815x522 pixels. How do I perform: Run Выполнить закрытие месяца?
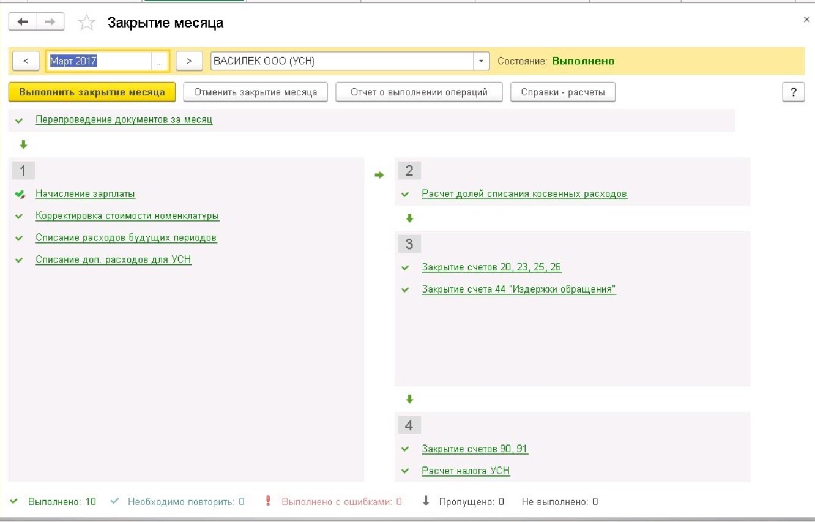coord(92,92)
